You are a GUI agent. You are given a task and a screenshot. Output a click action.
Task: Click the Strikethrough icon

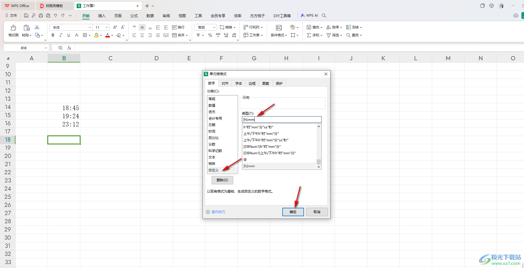tap(77, 35)
